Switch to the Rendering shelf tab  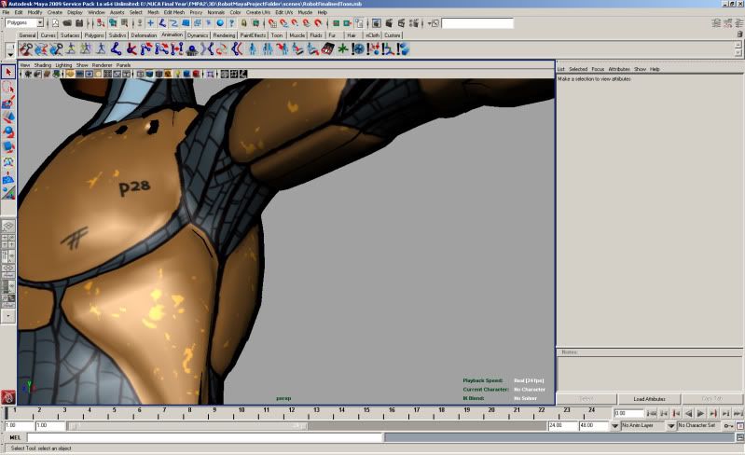point(225,35)
